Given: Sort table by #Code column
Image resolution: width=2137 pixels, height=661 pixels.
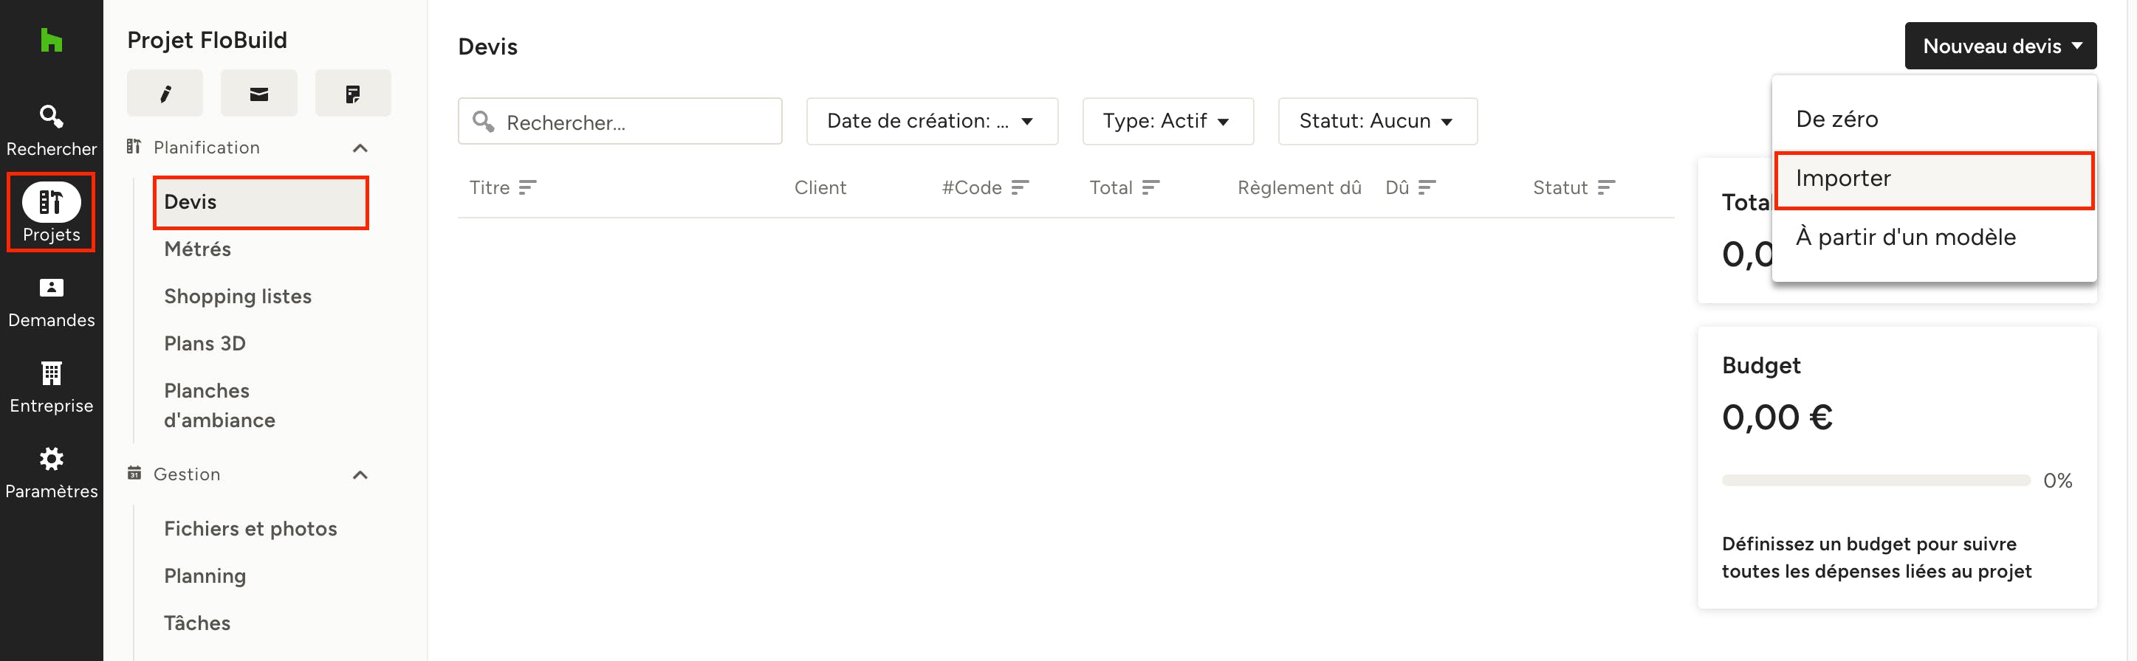Looking at the screenshot, I should point(985,188).
